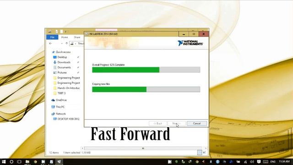Open the File tab in File Explorer
The height and width of the screenshot is (165, 293).
(52, 37)
